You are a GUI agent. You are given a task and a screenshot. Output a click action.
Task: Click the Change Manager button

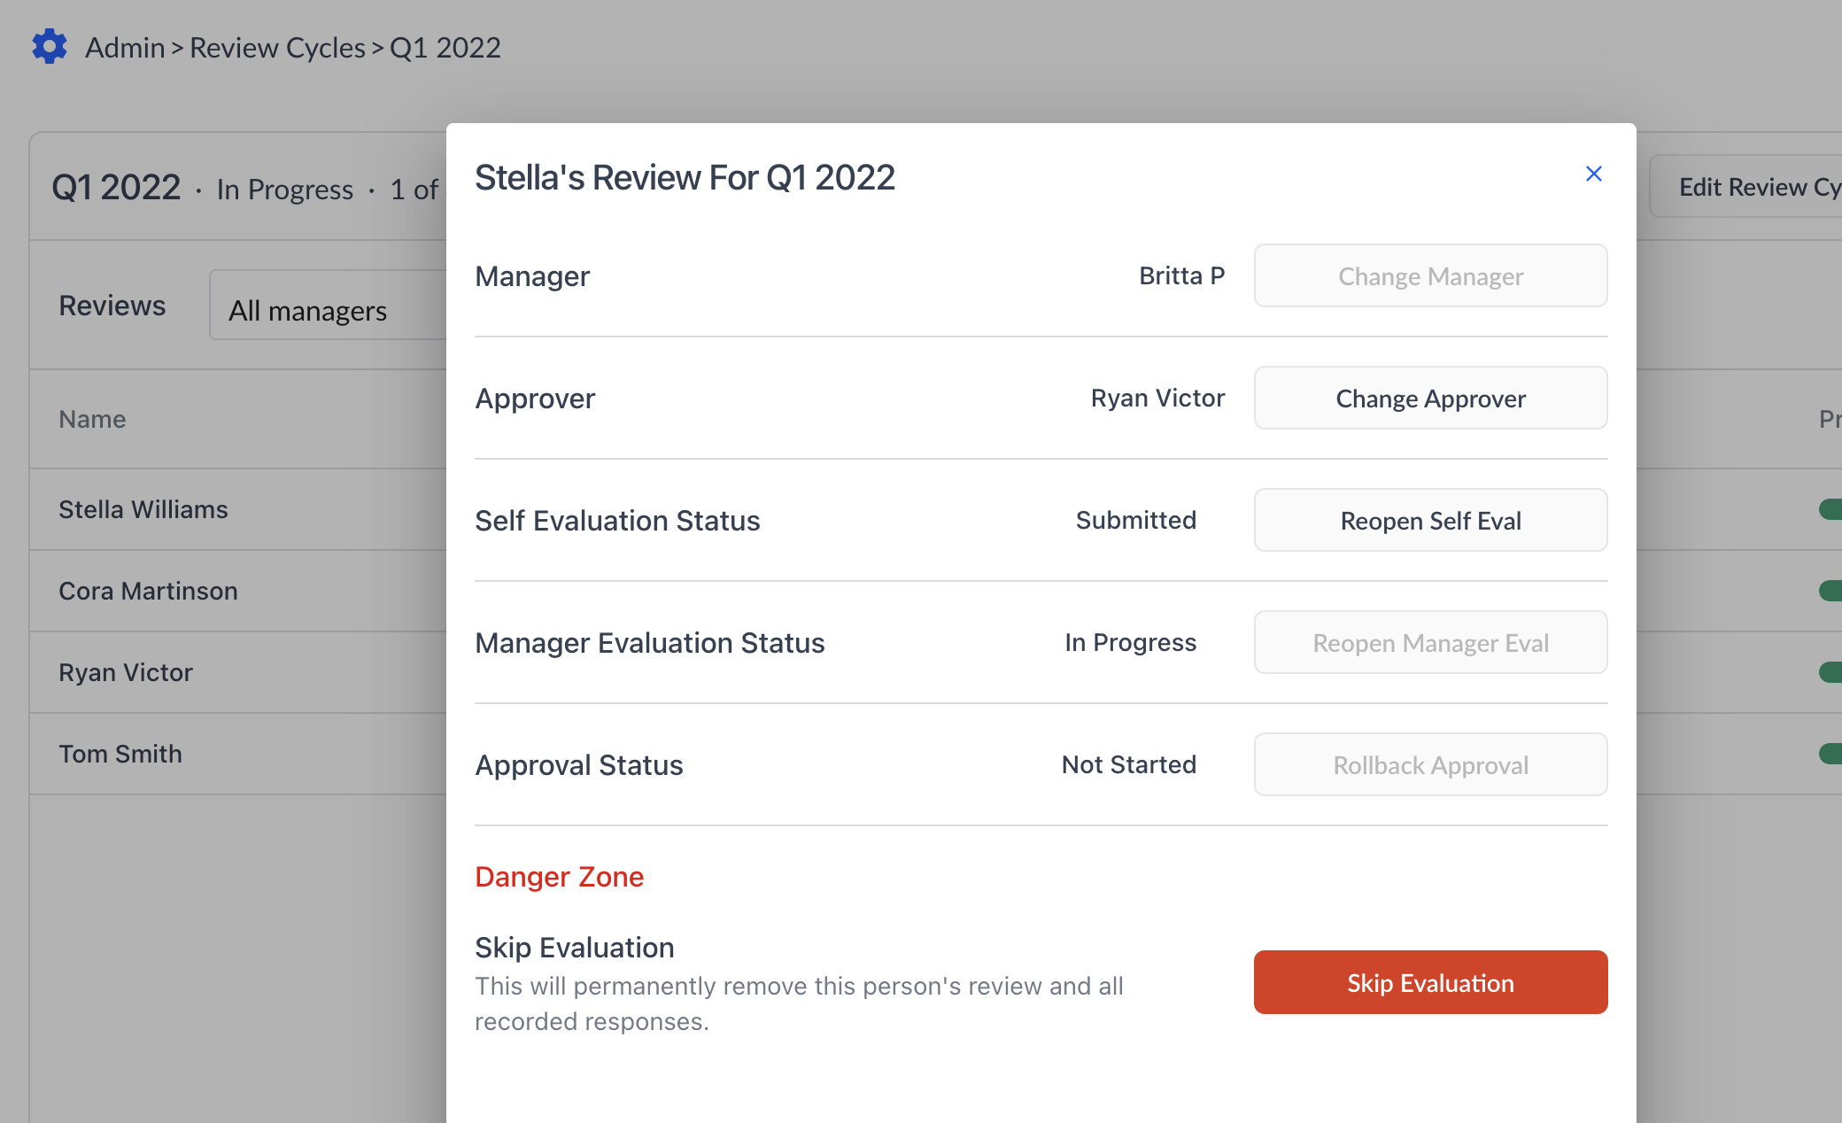coord(1430,276)
